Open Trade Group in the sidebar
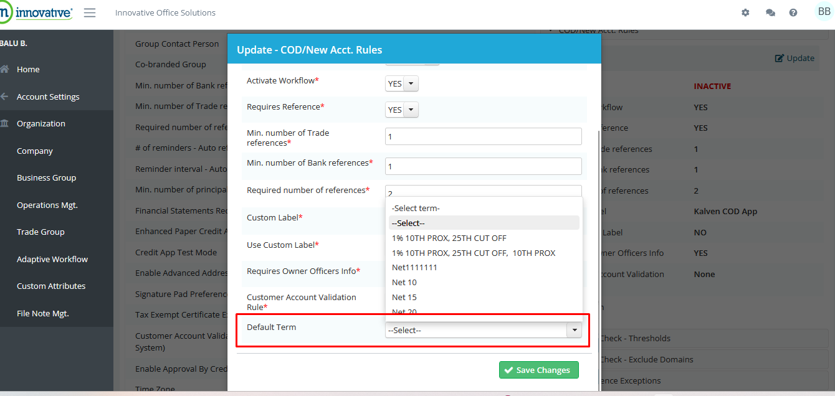 pyautogui.click(x=41, y=232)
